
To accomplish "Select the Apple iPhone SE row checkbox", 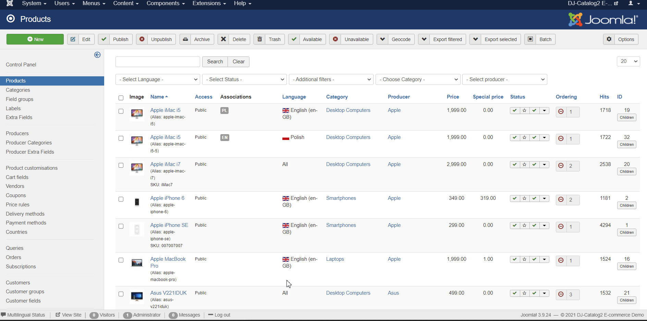I will 121,226.
